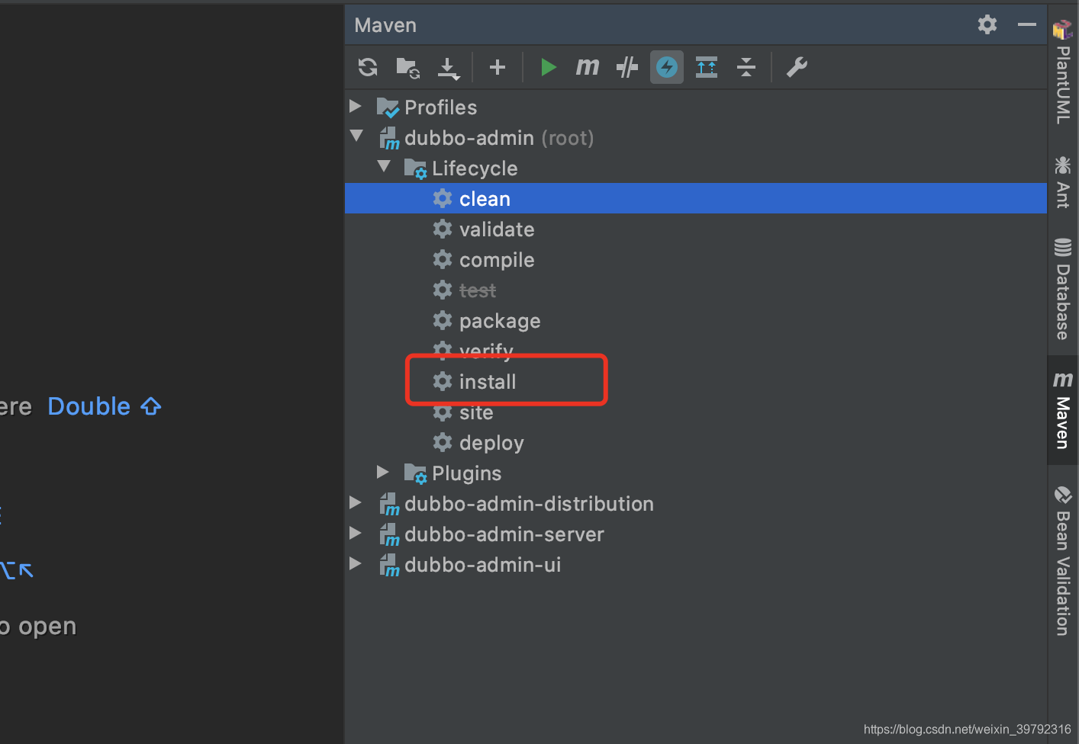The width and height of the screenshot is (1079, 744).
Task: Add Maven project with plus icon
Action: [x=498, y=67]
